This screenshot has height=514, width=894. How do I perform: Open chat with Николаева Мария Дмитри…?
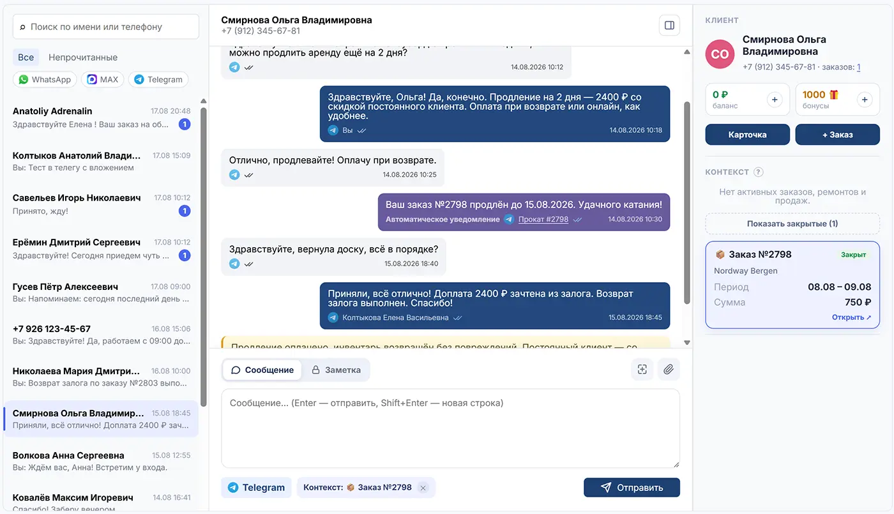point(102,377)
